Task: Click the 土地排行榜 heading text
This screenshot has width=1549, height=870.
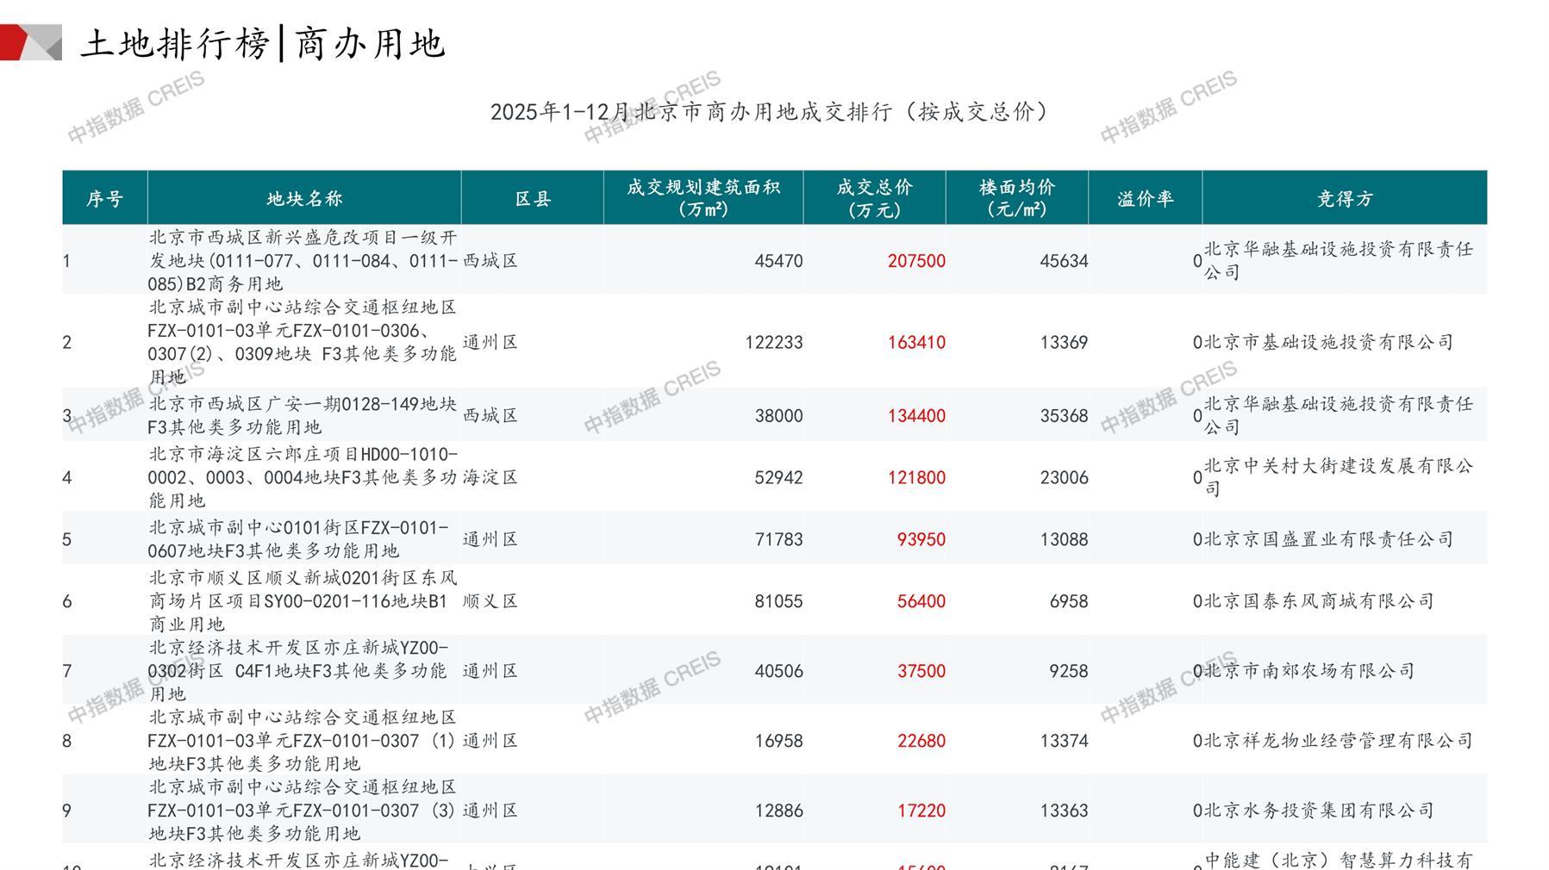Action: pos(175,43)
